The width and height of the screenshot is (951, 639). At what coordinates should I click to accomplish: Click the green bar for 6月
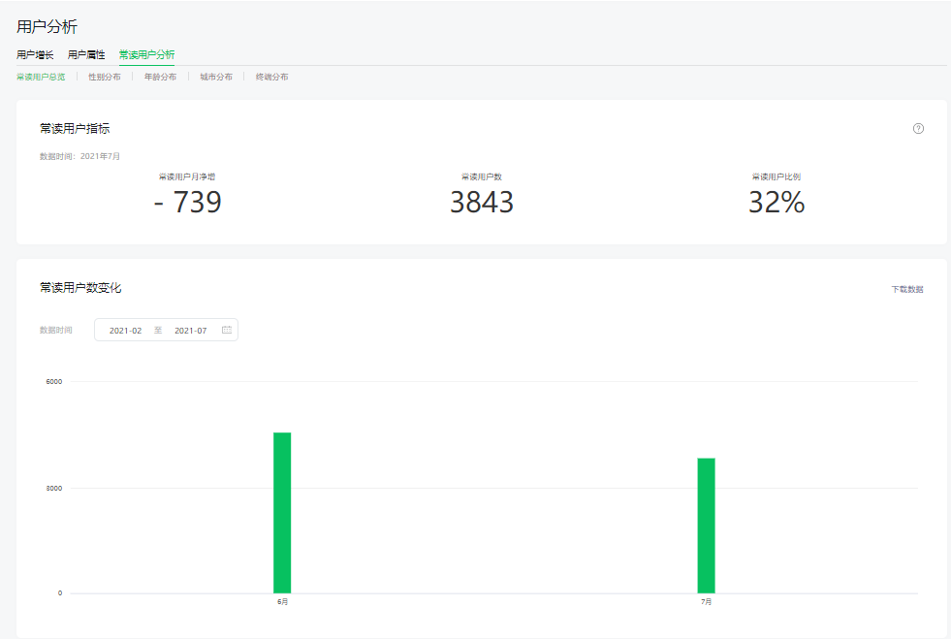282,512
